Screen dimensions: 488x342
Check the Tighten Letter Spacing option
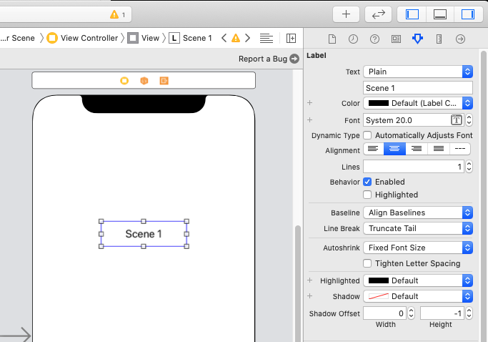pos(367,263)
